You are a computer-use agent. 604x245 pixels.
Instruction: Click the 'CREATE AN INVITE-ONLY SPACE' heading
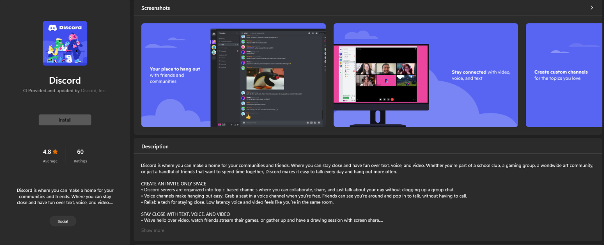click(x=174, y=183)
